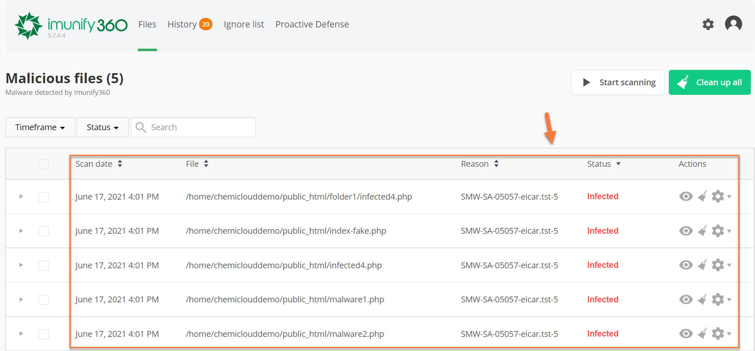This screenshot has width=755, height=351.
Task: Open the settings gear in top header
Action: (x=708, y=25)
